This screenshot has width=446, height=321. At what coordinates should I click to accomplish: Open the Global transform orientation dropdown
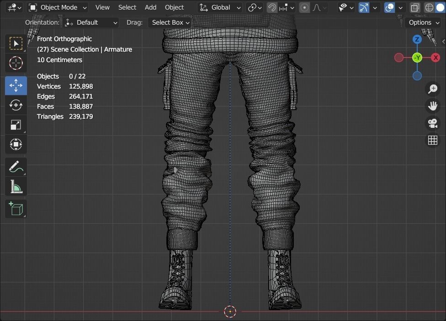[220, 8]
